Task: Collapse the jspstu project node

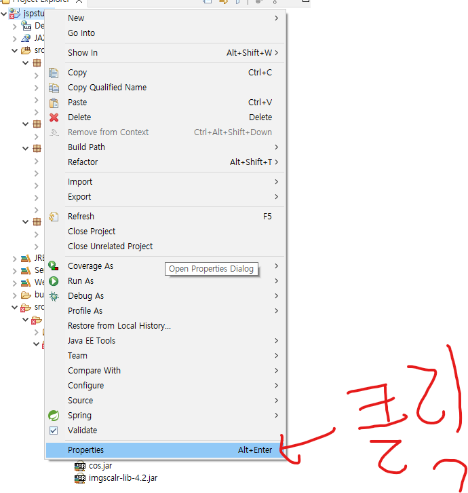Action: (x=4, y=14)
